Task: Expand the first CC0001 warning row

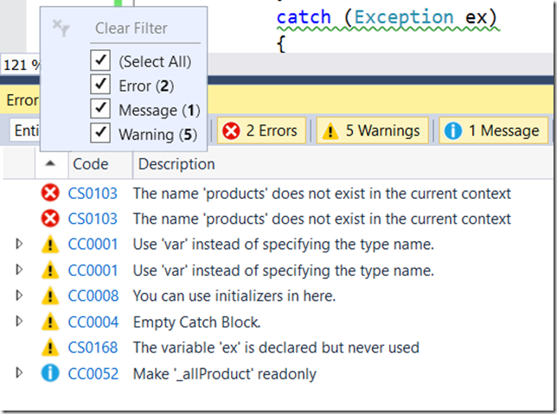Action: (19, 244)
